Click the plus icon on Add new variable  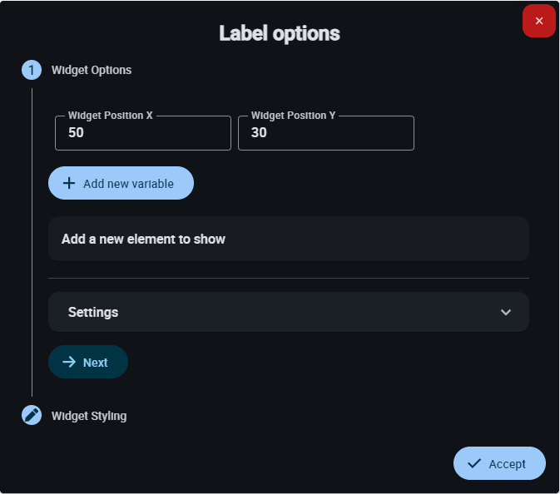tap(69, 183)
